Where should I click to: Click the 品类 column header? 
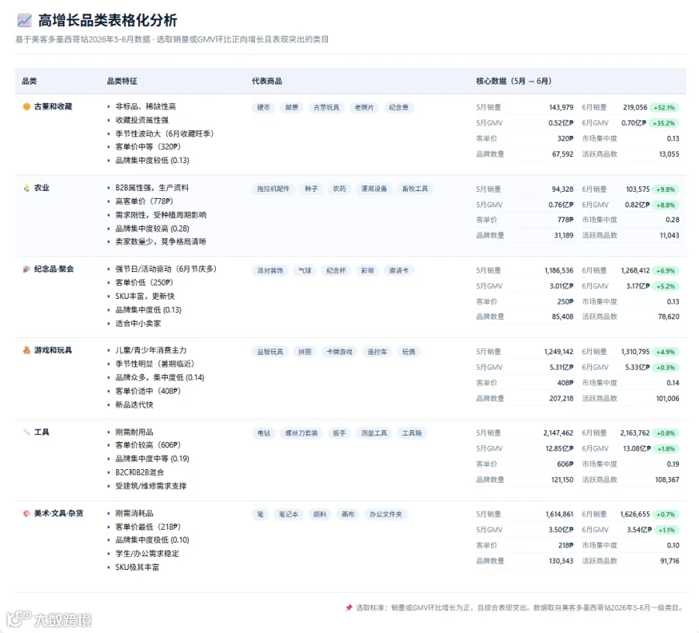pyautogui.click(x=30, y=81)
